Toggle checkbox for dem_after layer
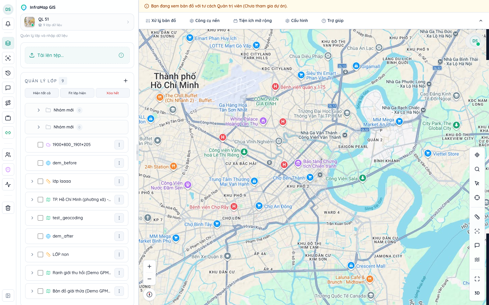Viewport: 489px width, 305px height. (x=40, y=236)
